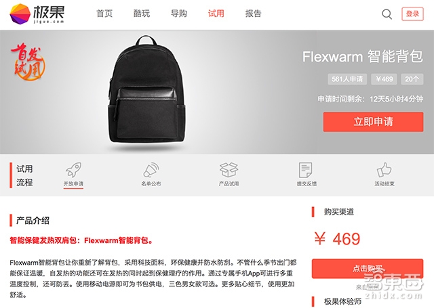Click the search magnifier icon

pyautogui.click(x=387, y=14)
